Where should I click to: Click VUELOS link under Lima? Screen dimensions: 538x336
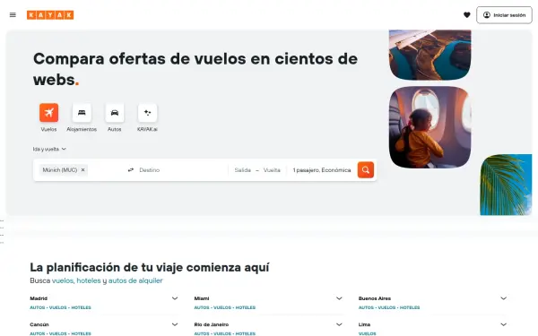[367, 333]
